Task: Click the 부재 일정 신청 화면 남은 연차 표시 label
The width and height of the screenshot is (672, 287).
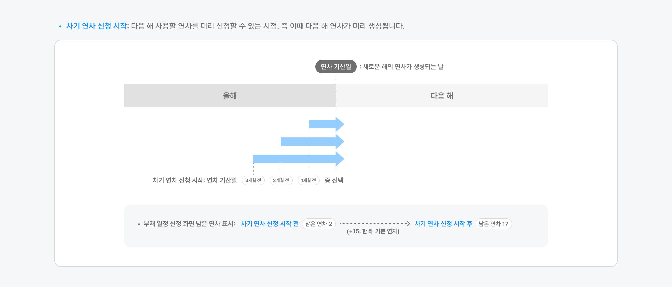Action: point(189,224)
